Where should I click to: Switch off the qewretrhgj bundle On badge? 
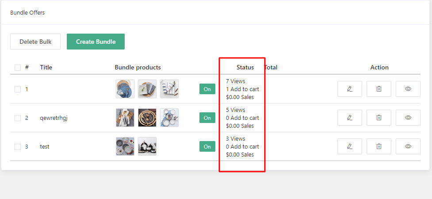pos(207,118)
